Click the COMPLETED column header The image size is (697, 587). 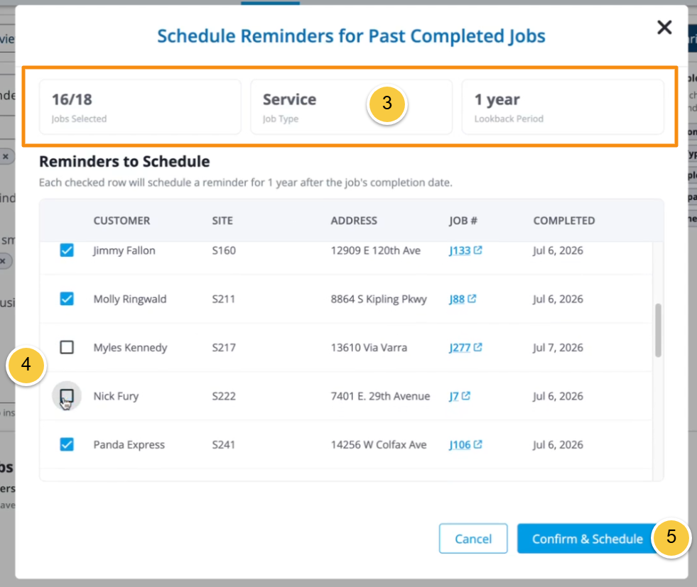coord(563,221)
